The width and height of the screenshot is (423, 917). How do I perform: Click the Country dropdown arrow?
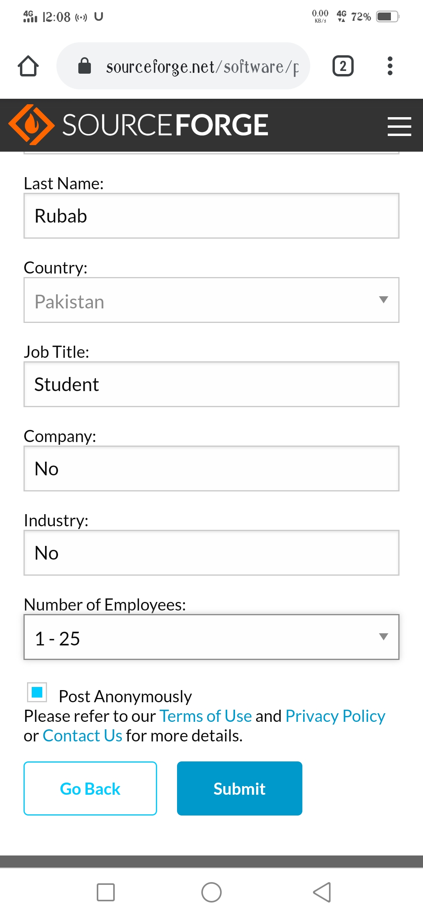click(384, 300)
